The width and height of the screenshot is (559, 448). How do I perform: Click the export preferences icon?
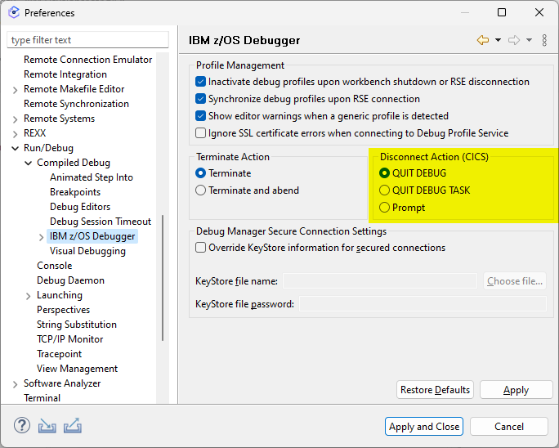[x=73, y=426]
